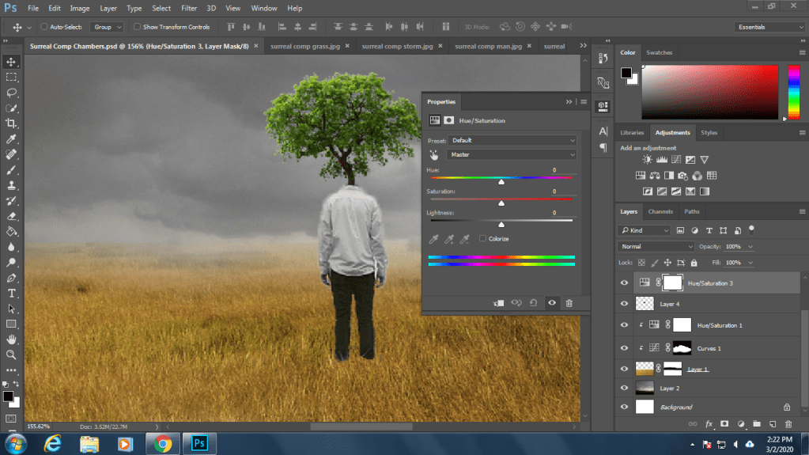Image resolution: width=809 pixels, height=455 pixels.
Task: Click the create new layer icon
Action: 773,424
